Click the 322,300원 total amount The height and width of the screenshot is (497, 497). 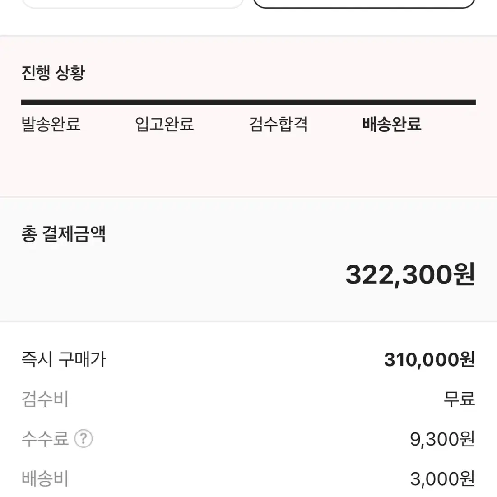click(x=410, y=274)
